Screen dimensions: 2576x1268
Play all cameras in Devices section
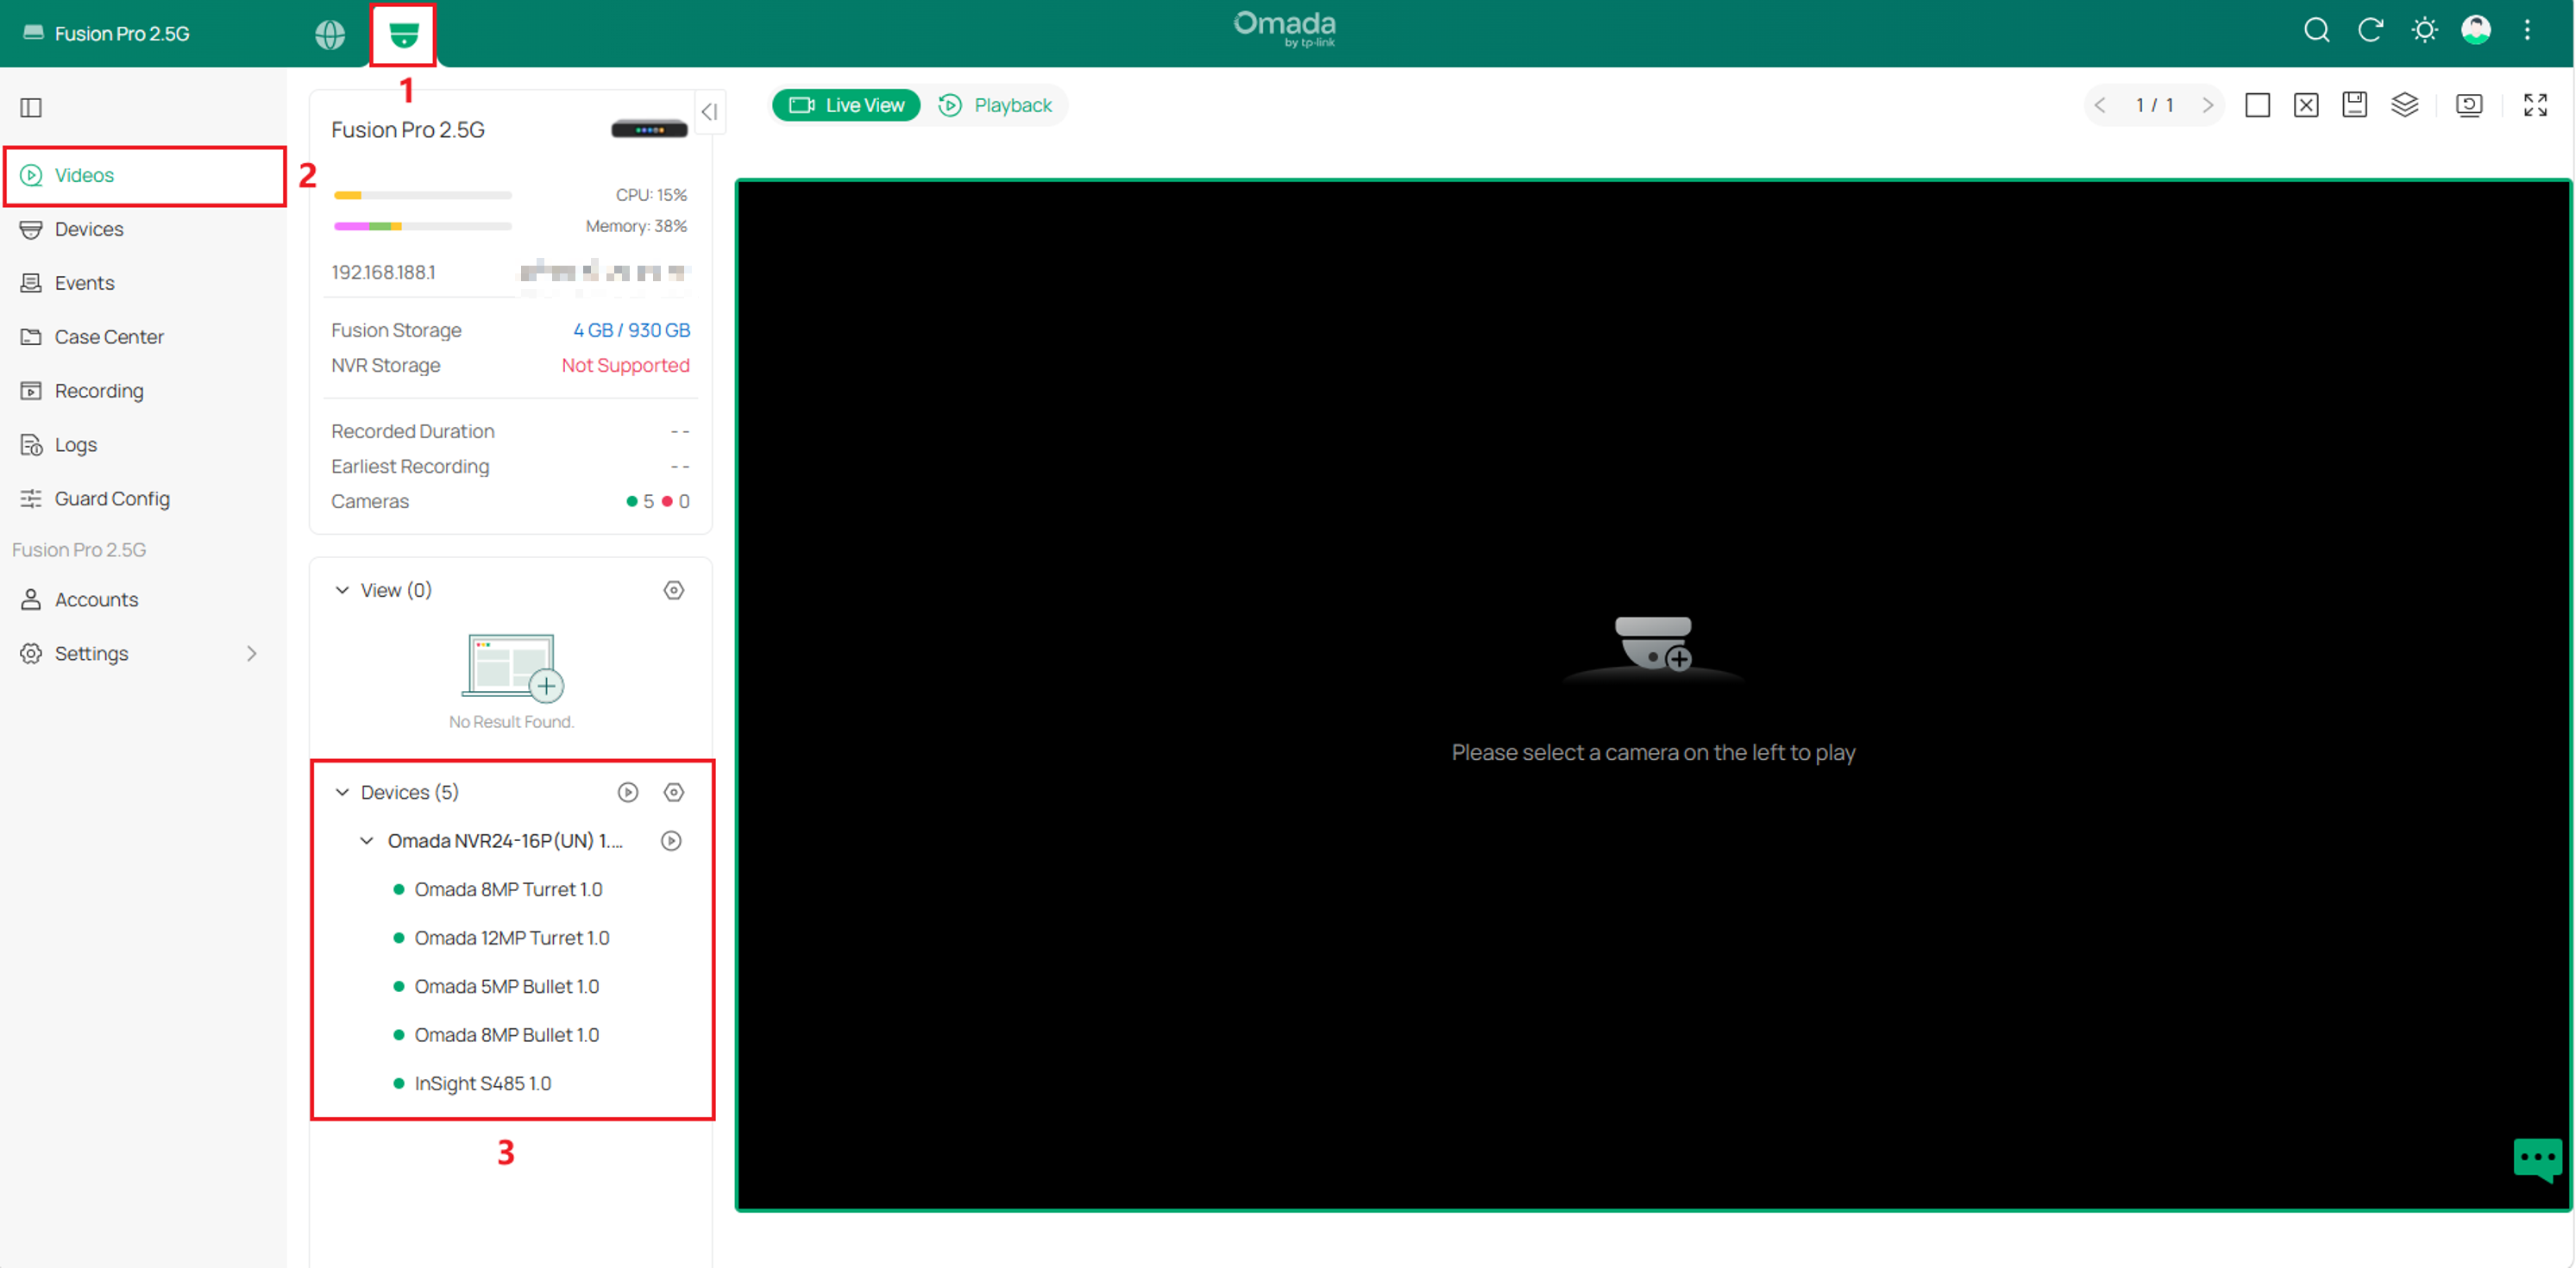point(628,792)
